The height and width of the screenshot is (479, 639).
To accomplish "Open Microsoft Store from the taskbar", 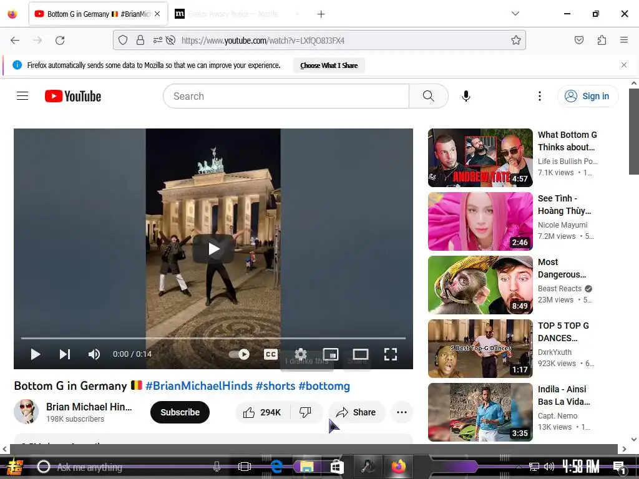I will click(336, 467).
